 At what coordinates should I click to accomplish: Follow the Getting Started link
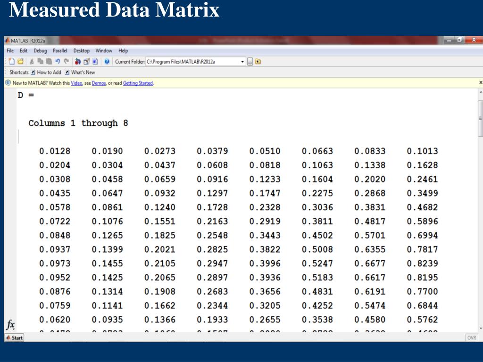point(138,83)
